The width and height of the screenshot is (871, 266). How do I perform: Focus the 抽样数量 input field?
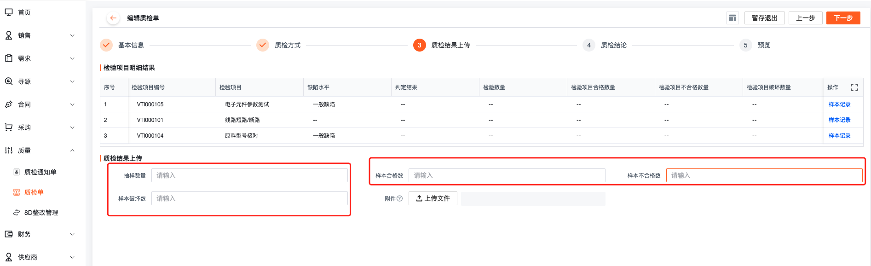(x=249, y=175)
